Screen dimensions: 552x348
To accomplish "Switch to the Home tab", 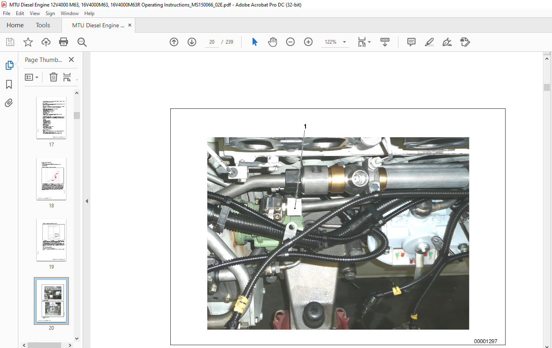I will tap(15, 25).
